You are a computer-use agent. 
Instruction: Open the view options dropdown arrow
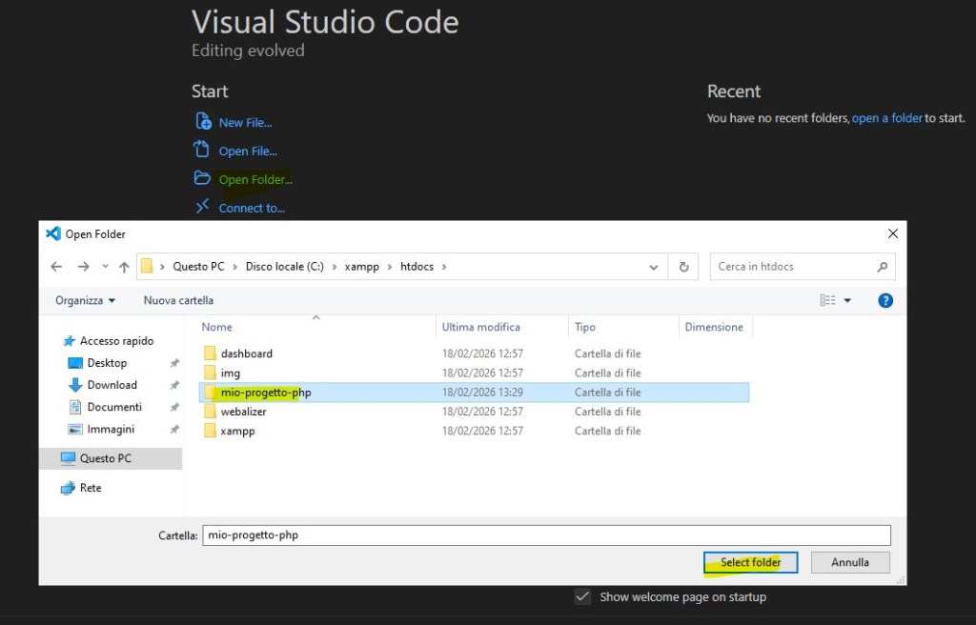[x=847, y=300]
